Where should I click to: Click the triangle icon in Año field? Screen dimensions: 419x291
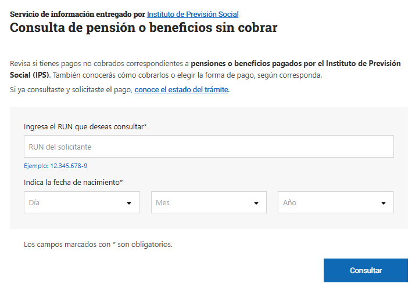[x=383, y=203]
